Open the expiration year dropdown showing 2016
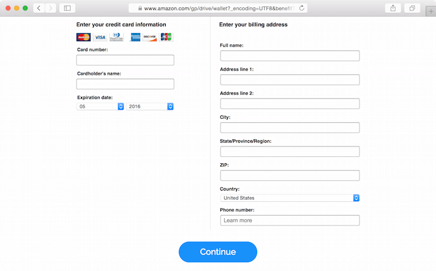This screenshot has width=436, height=271. click(x=150, y=107)
